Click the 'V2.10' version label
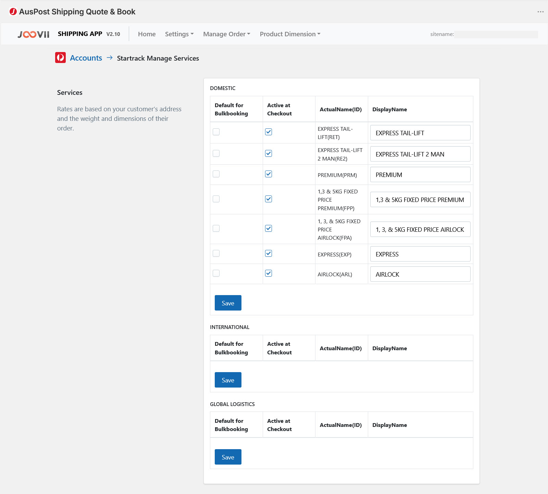This screenshot has width=548, height=494. 113,34
